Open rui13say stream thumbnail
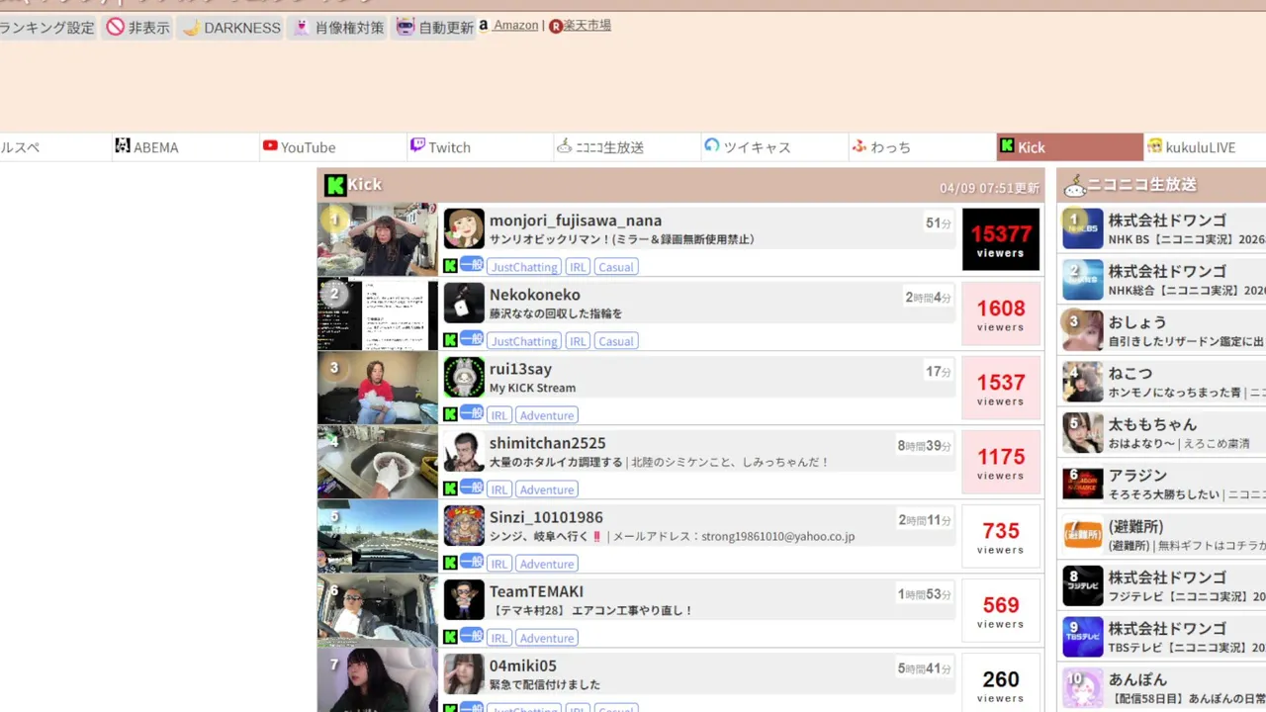 (377, 389)
